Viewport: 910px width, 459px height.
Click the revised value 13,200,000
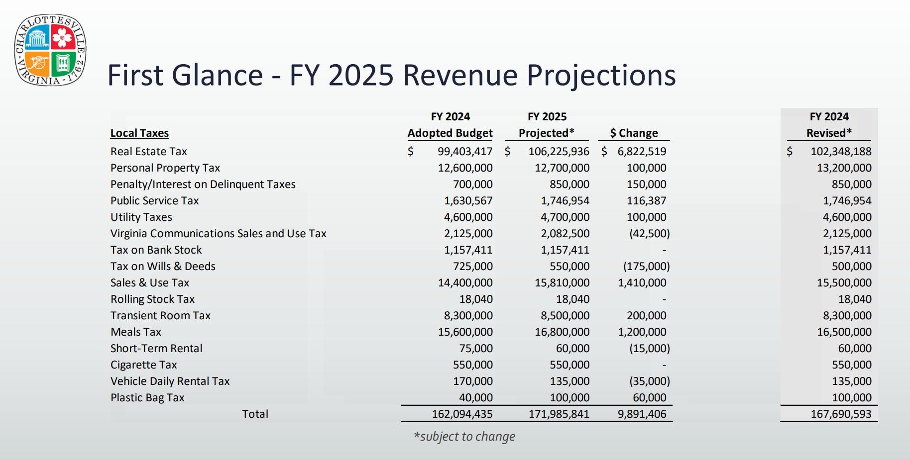tap(844, 168)
